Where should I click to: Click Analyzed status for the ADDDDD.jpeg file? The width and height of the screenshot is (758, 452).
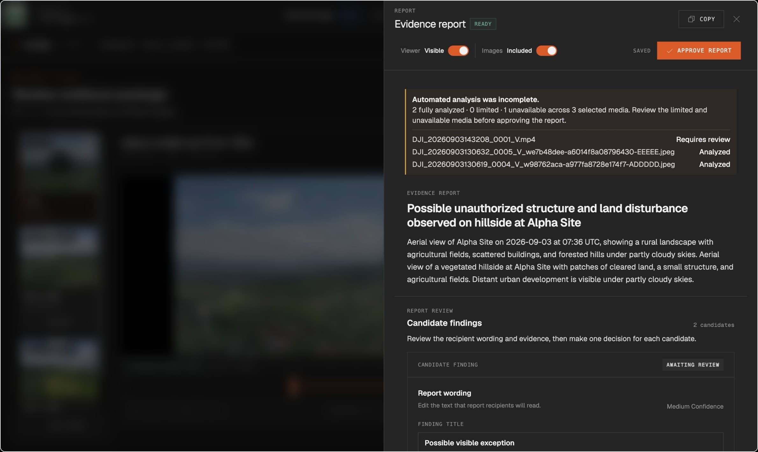pos(714,164)
